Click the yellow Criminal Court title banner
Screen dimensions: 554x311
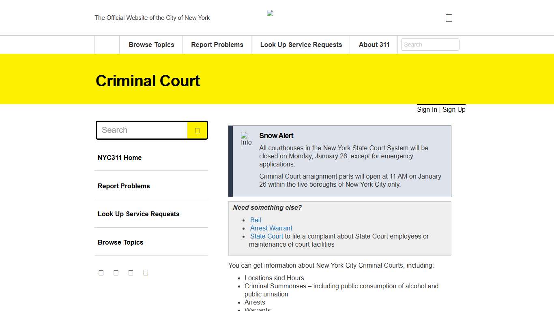pos(148,81)
